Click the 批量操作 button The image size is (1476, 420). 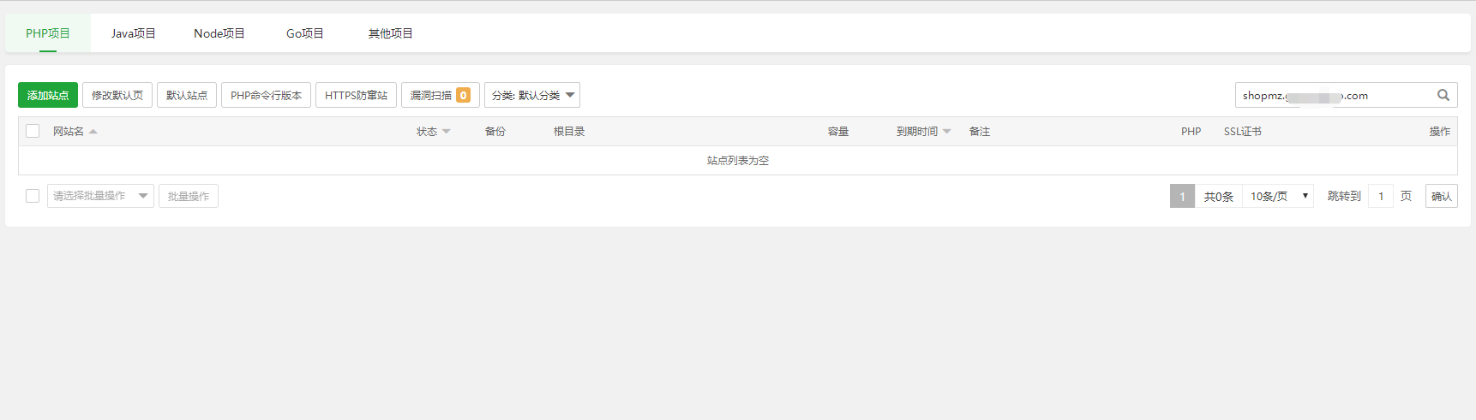click(189, 196)
